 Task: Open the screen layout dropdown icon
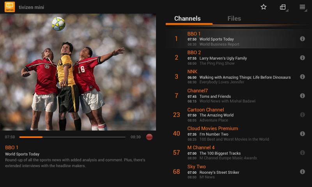[x=283, y=7]
